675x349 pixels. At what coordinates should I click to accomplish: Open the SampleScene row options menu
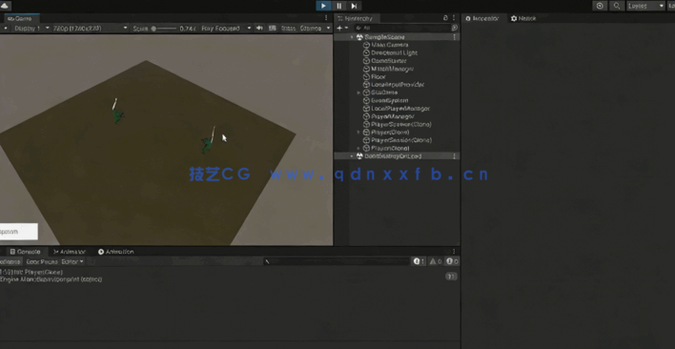pos(454,37)
